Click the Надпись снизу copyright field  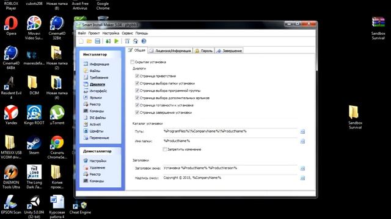(230, 178)
